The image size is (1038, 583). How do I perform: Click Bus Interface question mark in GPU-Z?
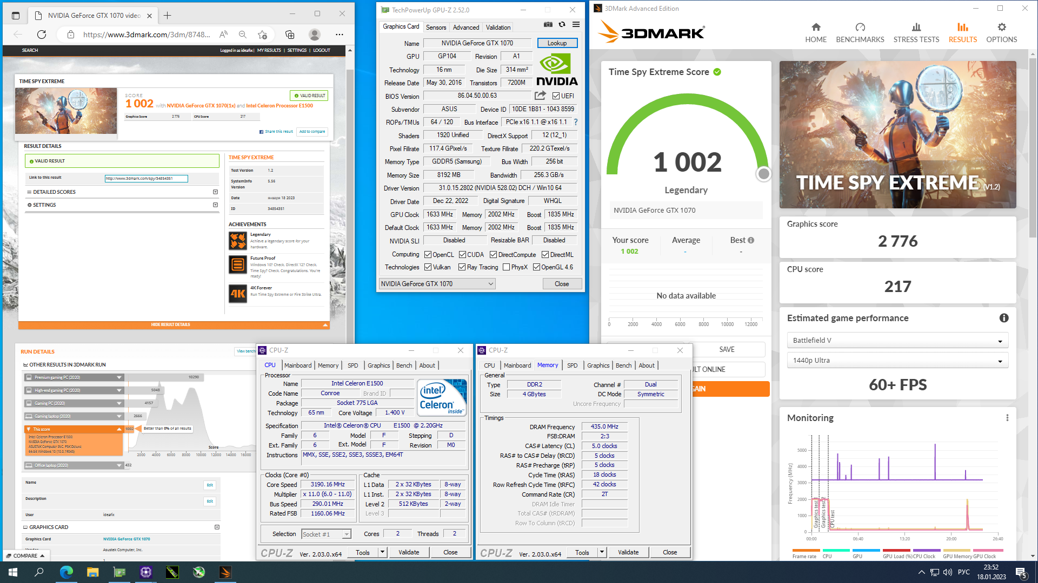click(x=576, y=122)
